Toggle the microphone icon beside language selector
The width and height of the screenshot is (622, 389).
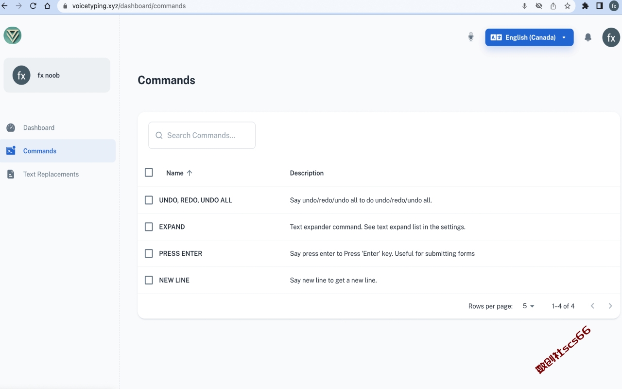(470, 37)
